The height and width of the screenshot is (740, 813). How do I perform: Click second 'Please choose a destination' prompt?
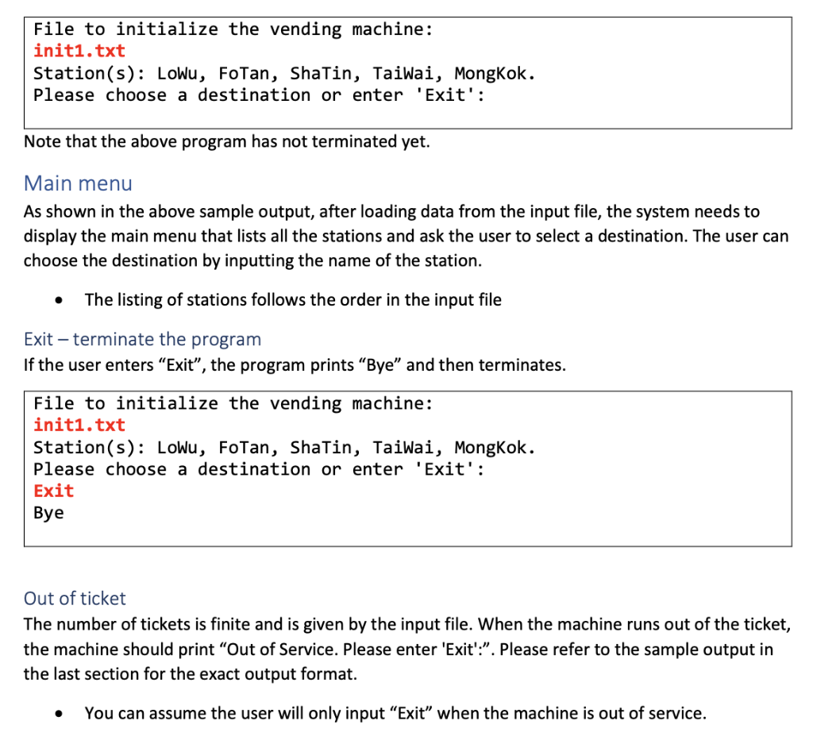[x=260, y=469]
